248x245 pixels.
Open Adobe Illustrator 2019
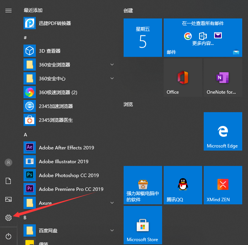point(64,162)
